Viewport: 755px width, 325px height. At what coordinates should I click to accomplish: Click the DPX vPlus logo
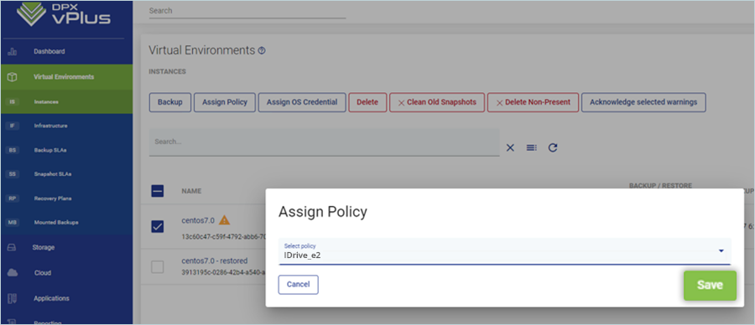pyautogui.click(x=64, y=15)
